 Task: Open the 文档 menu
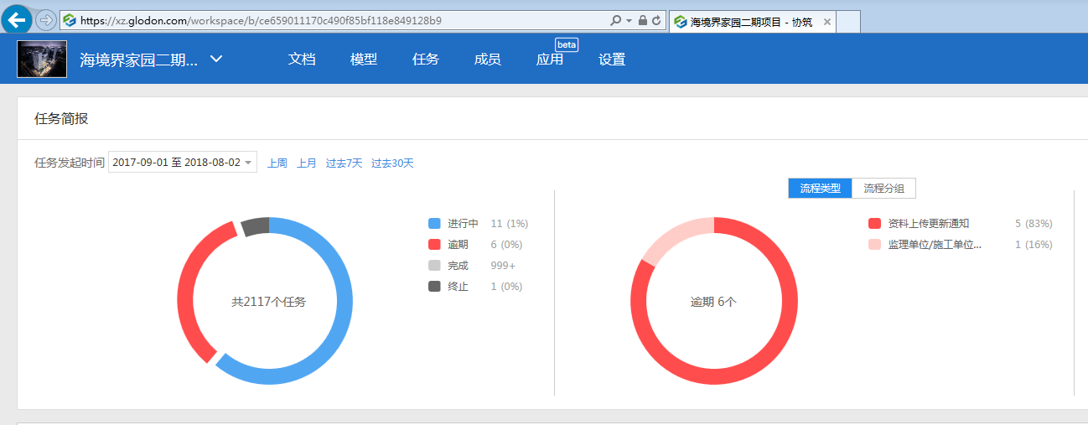tap(302, 59)
